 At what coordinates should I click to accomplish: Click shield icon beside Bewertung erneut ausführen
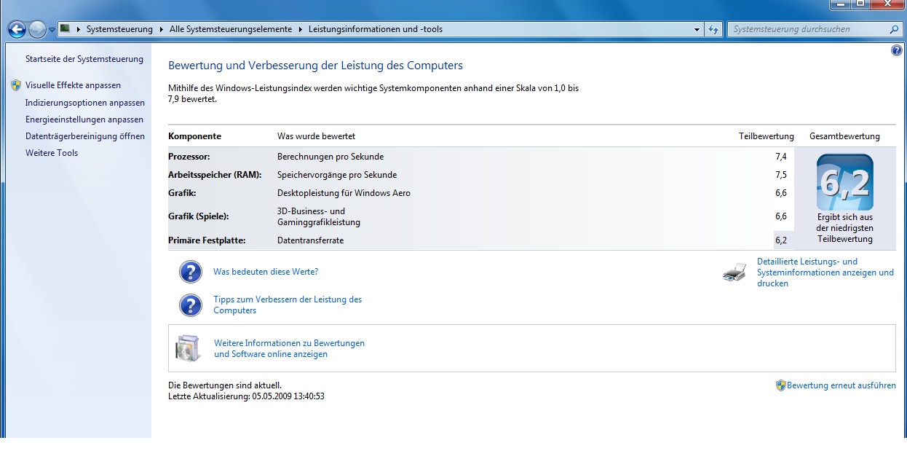pos(780,385)
